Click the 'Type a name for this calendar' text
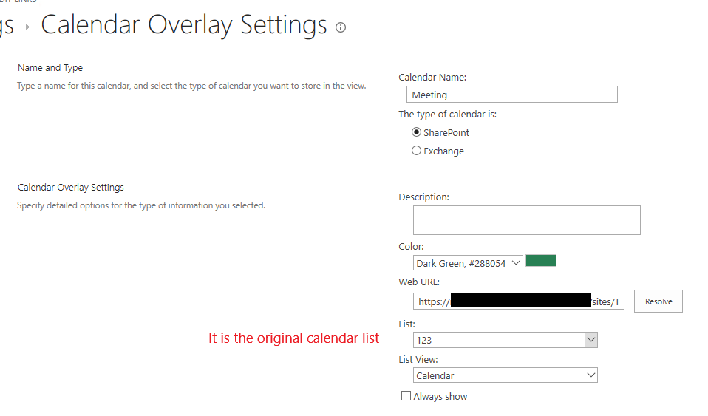 coord(191,86)
